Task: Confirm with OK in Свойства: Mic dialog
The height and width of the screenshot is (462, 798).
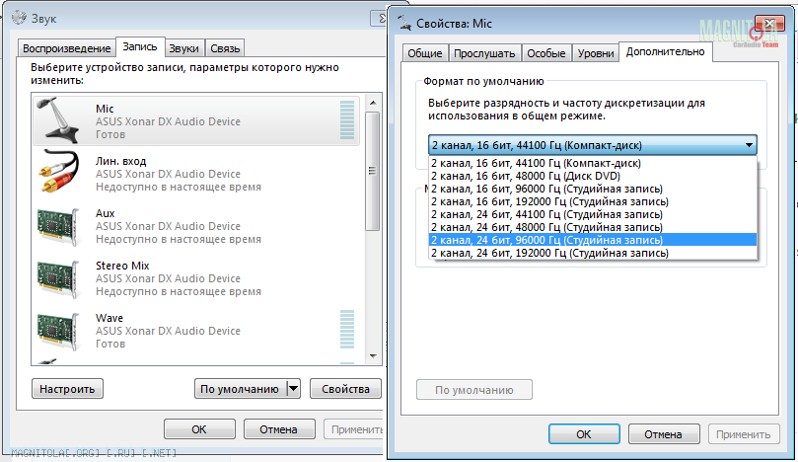Action: 584,434
